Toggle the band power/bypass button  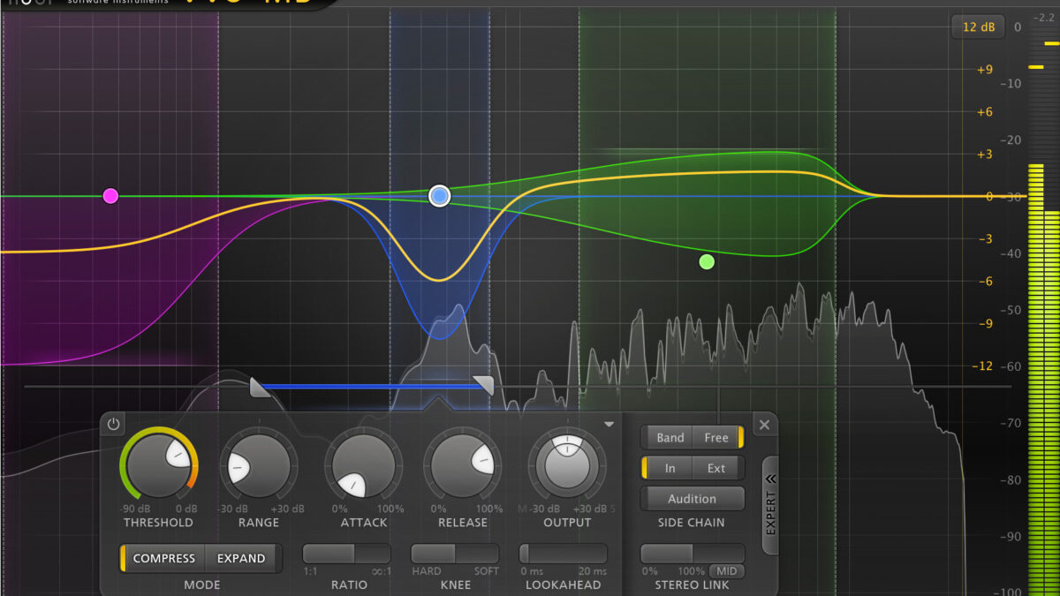click(x=113, y=425)
